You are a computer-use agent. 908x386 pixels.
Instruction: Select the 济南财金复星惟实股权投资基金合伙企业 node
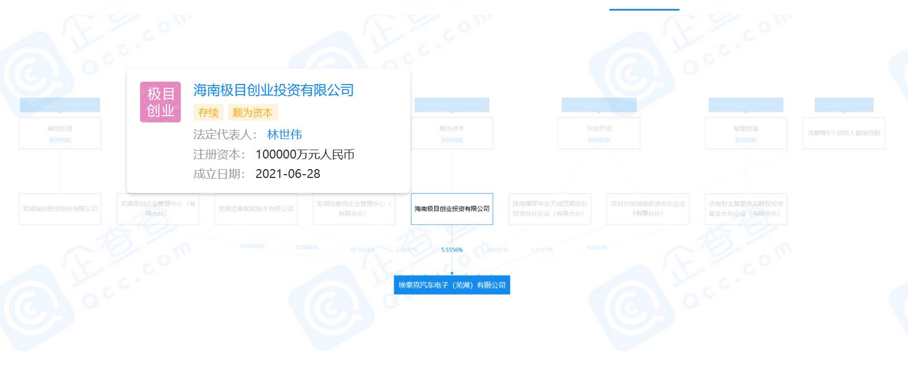pos(746,209)
